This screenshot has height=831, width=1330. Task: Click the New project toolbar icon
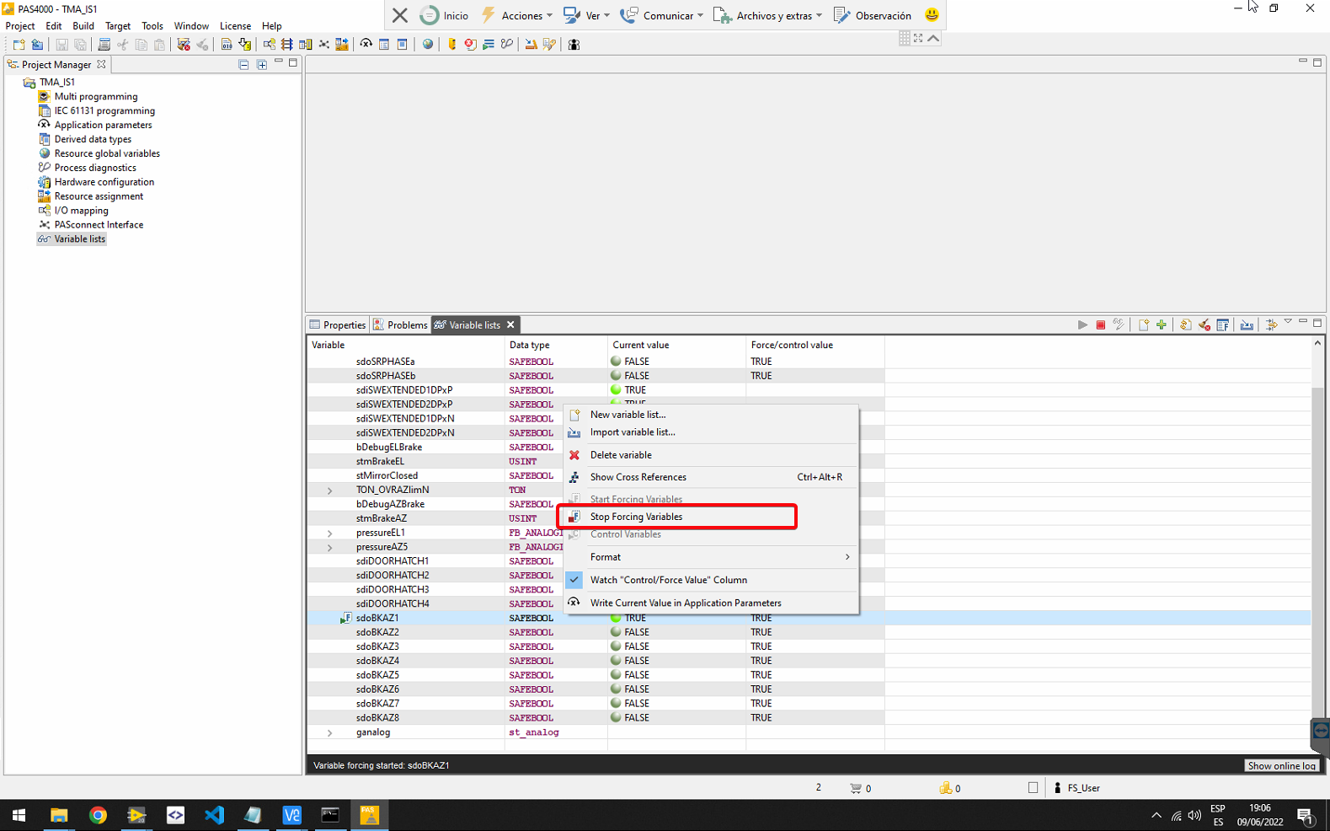point(19,44)
